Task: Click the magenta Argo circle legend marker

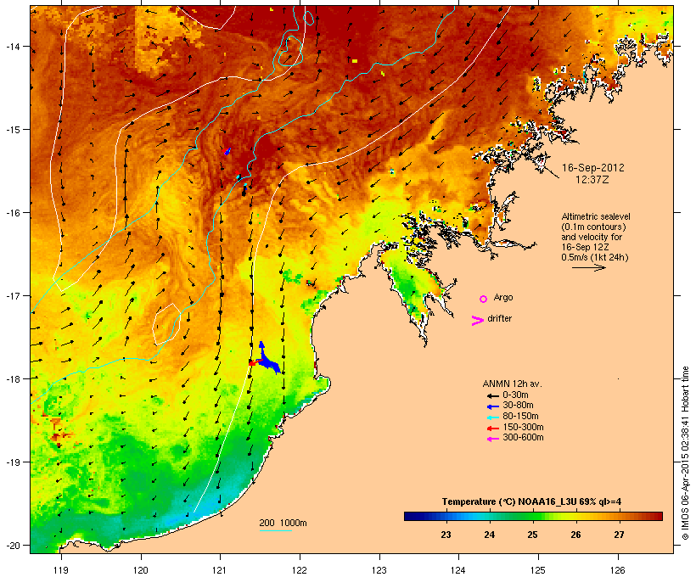Action: tap(483, 300)
